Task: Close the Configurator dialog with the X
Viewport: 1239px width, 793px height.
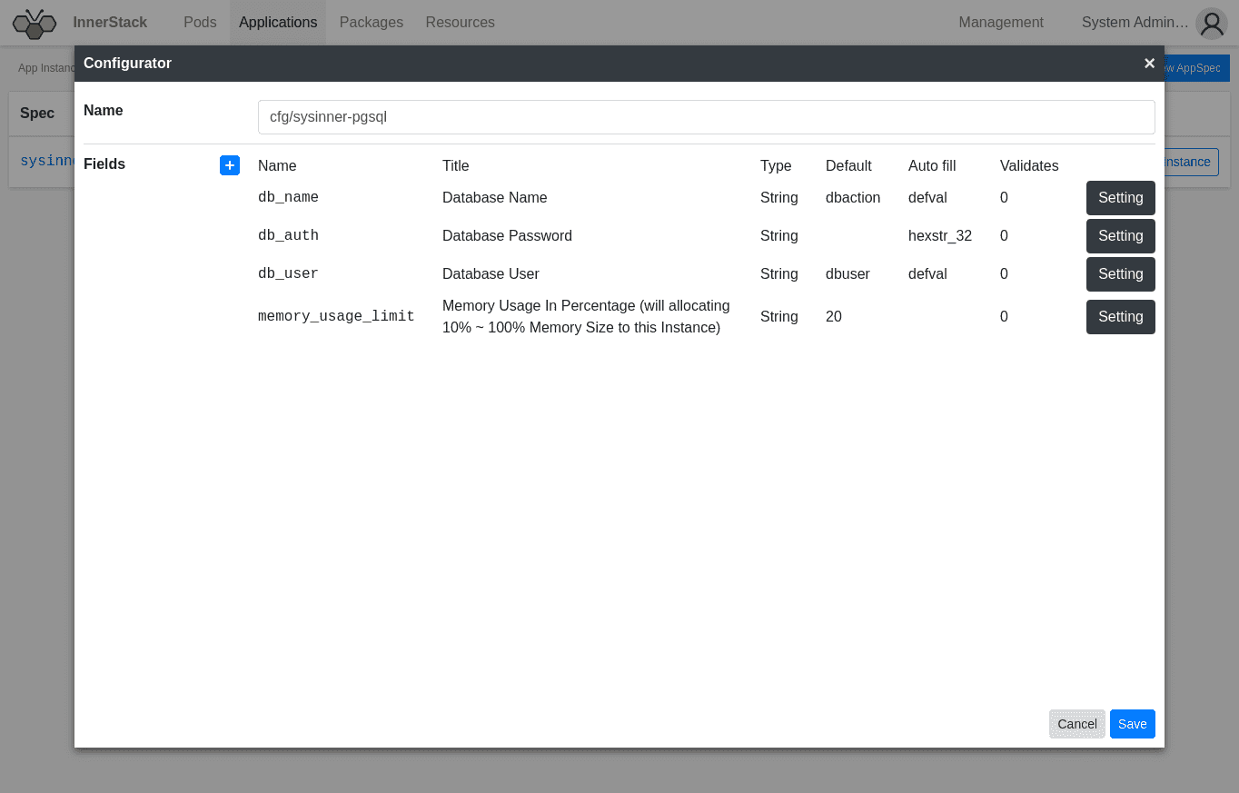Action: point(1149,63)
